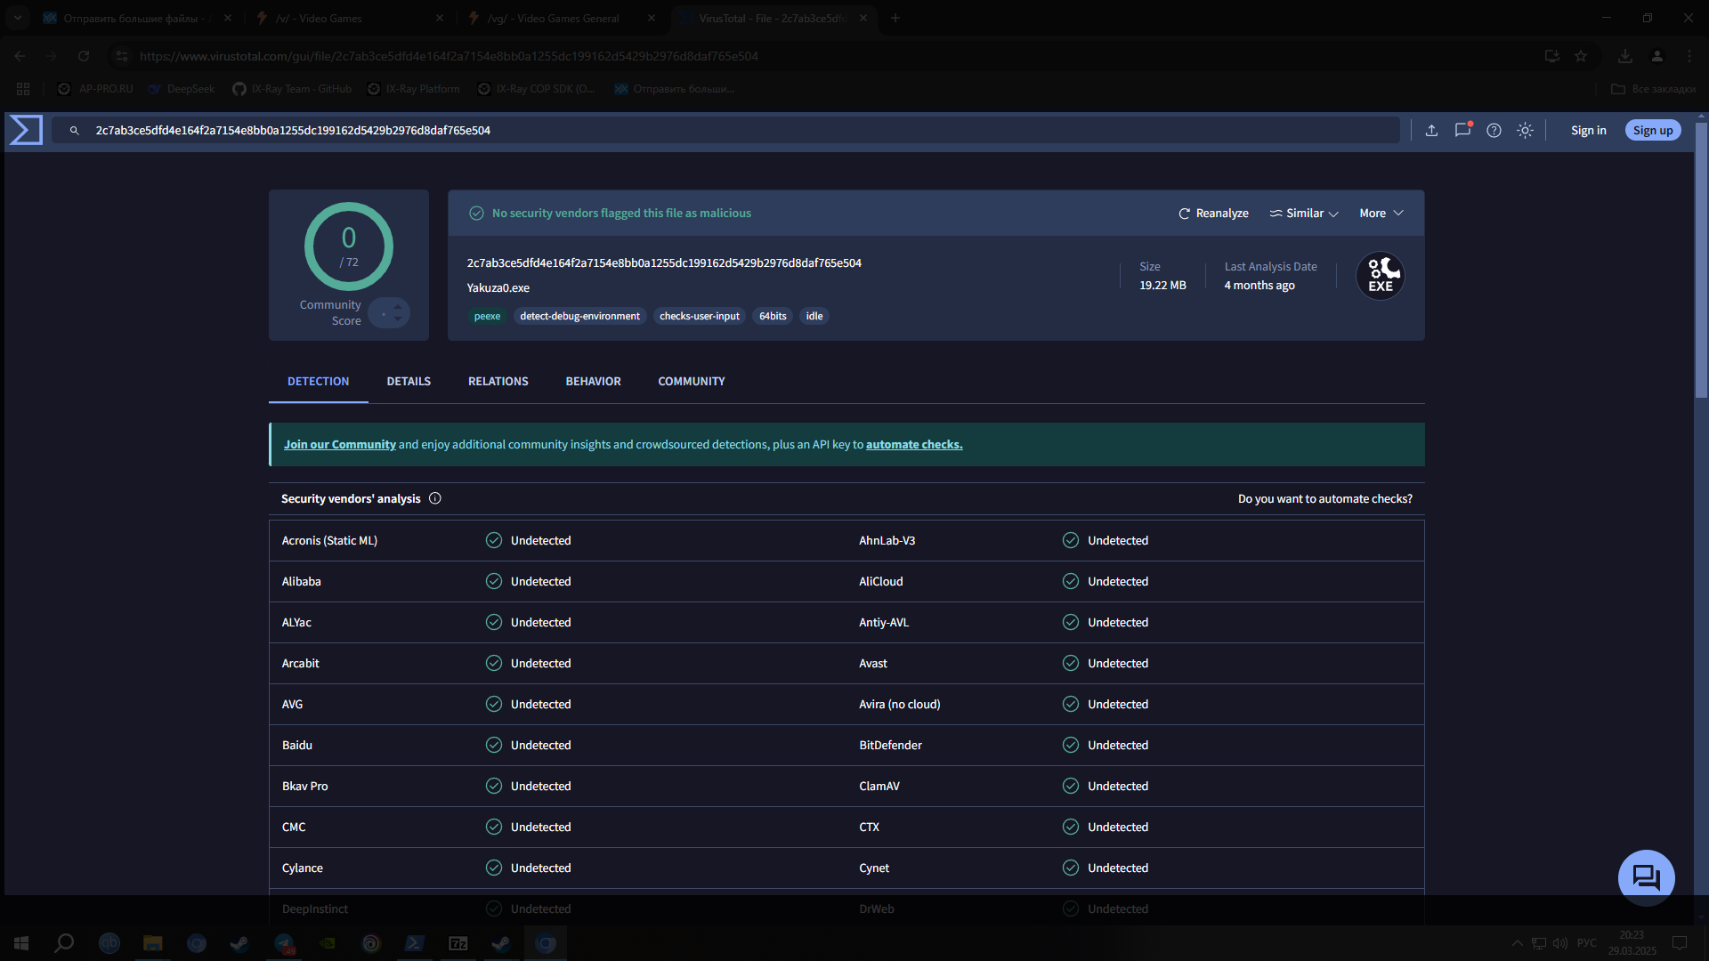Switch to the /v/ - Video Games browser tab

click(x=348, y=18)
